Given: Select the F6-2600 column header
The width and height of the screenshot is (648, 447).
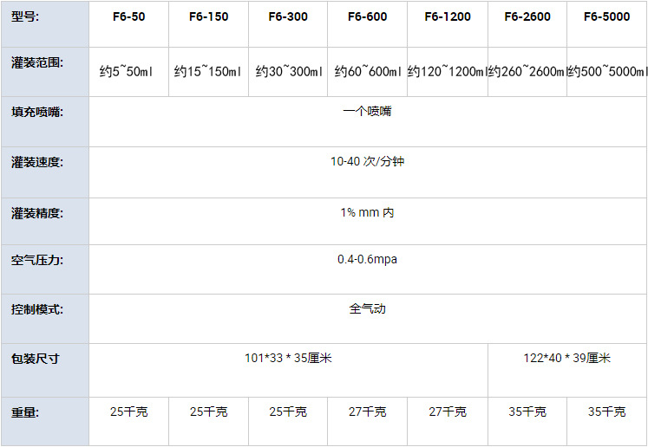Looking at the screenshot, I should coord(527,16).
